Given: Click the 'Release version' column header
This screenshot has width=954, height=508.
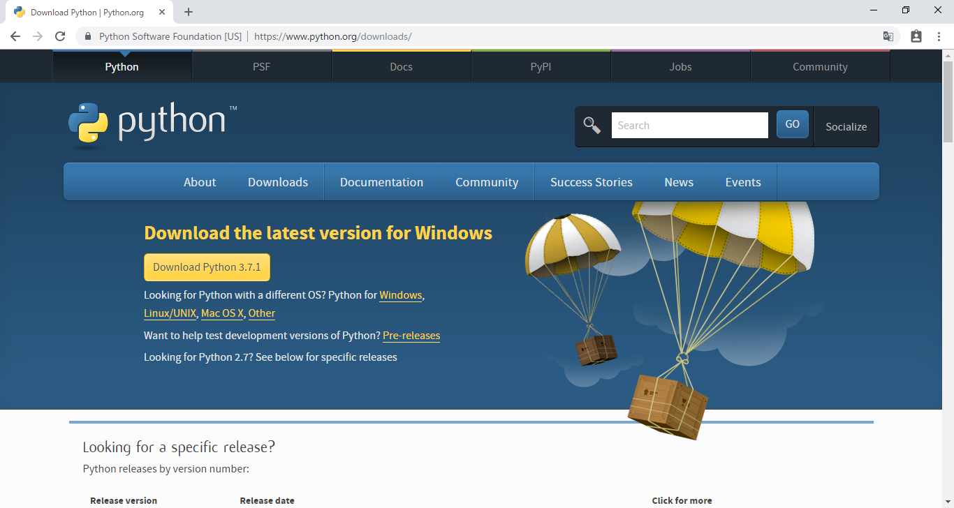Looking at the screenshot, I should coord(124,500).
